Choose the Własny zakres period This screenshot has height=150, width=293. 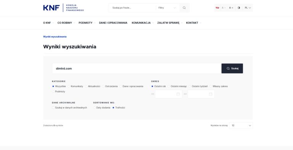pos(211,86)
